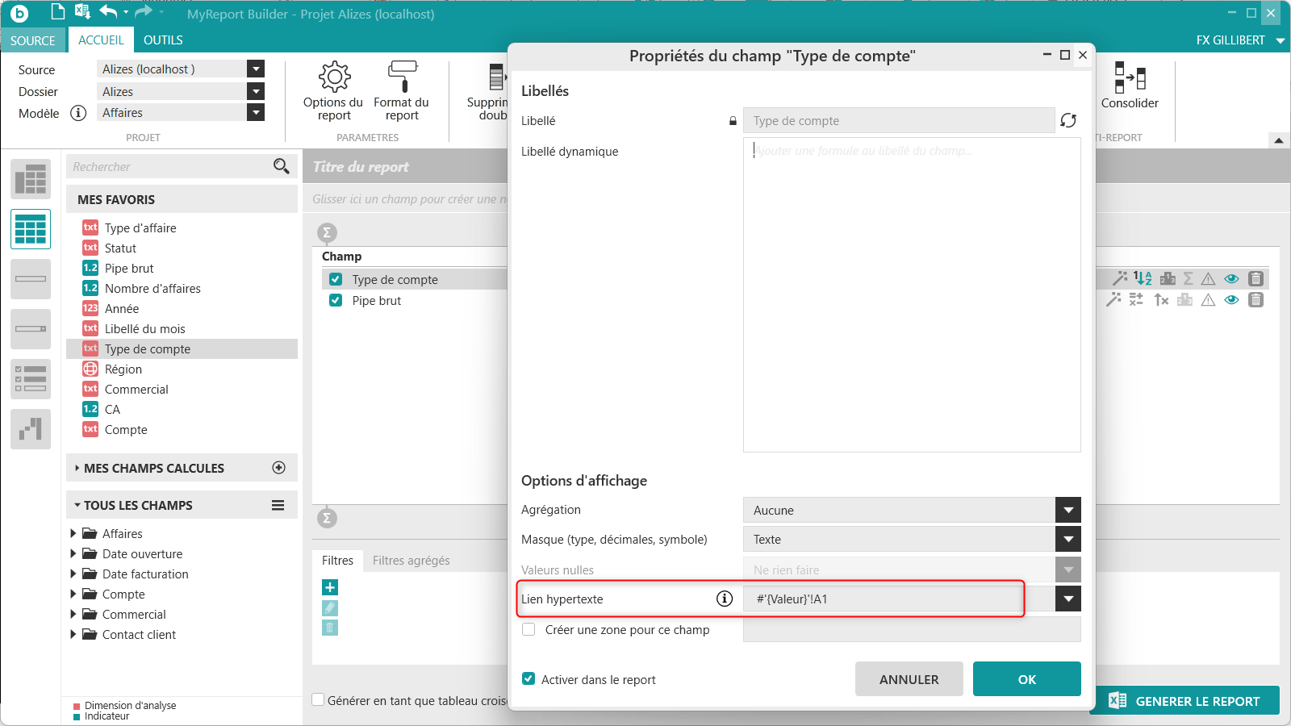1291x726 pixels.
Task: Switch to the OUTILS ribbon tab
Action: (x=163, y=40)
